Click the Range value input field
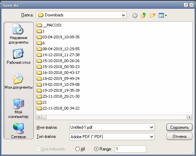The height and width of the screenshot is (156, 196). (131, 149)
